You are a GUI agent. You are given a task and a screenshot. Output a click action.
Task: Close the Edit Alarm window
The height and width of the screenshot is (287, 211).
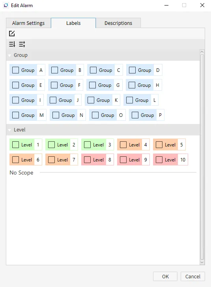202,5
